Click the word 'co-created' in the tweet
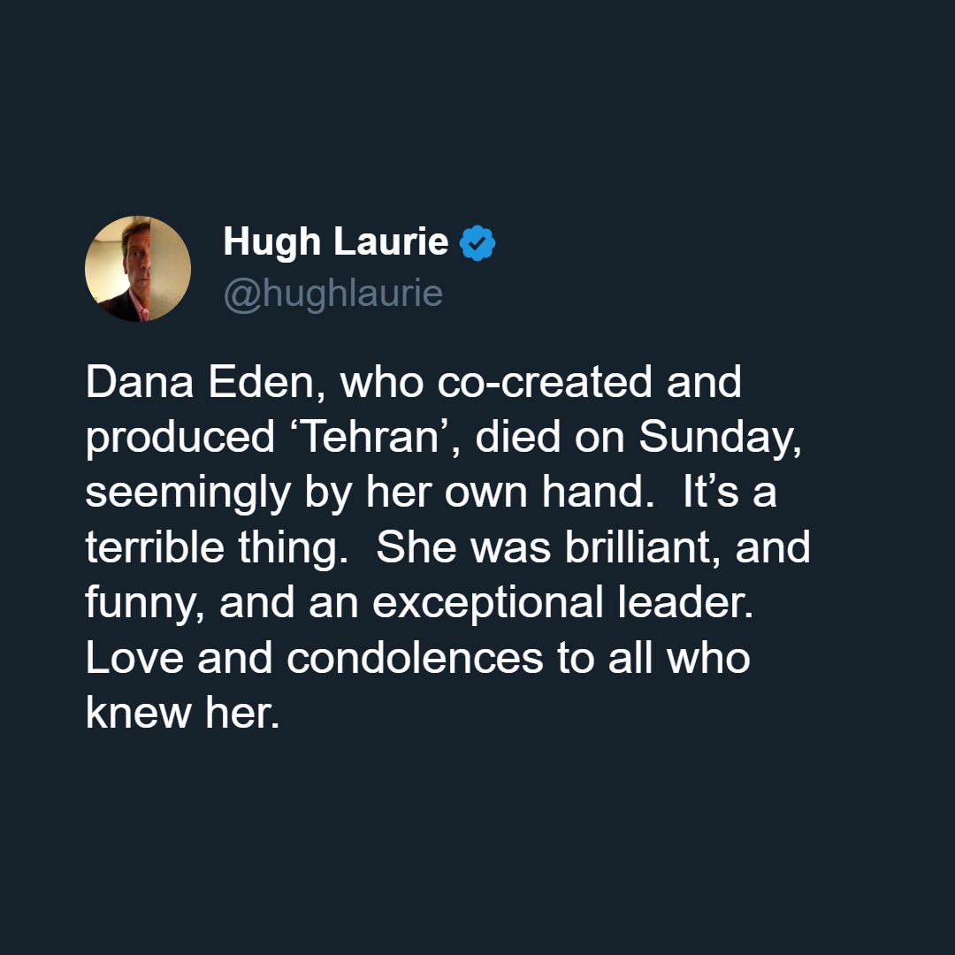The width and height of the screenshot is (955, 955). 540,383
